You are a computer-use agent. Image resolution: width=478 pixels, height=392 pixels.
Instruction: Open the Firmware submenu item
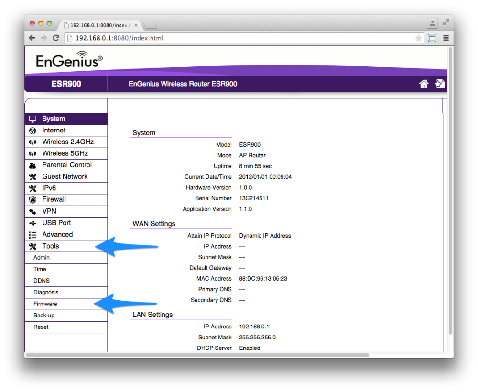(66, 304)
